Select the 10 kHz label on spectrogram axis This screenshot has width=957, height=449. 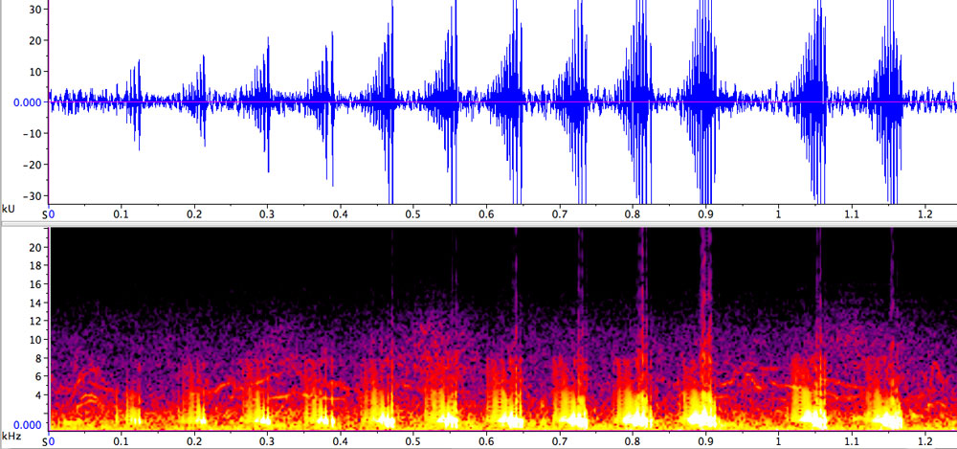point(35,340)
